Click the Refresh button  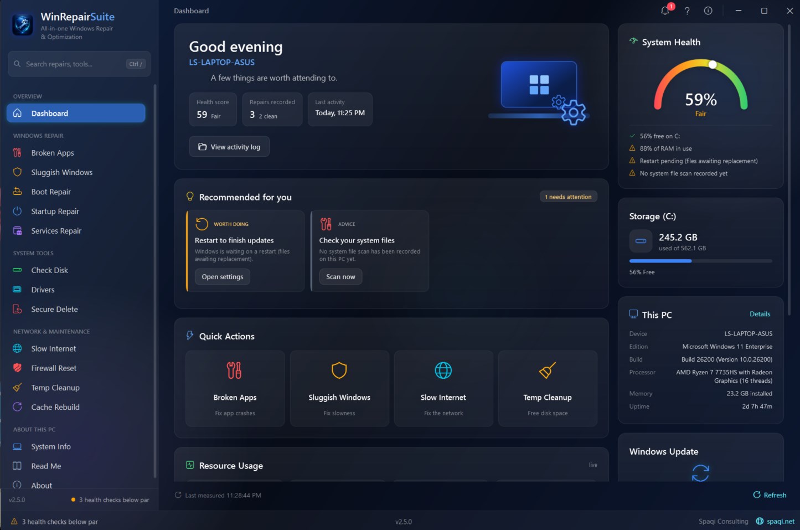770,495
